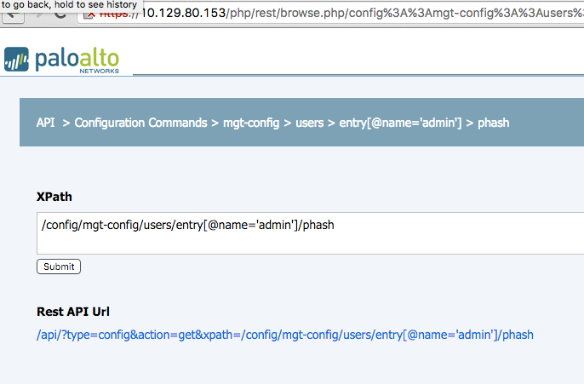Click the NETWORKS text under the logo

click(100, 72)
